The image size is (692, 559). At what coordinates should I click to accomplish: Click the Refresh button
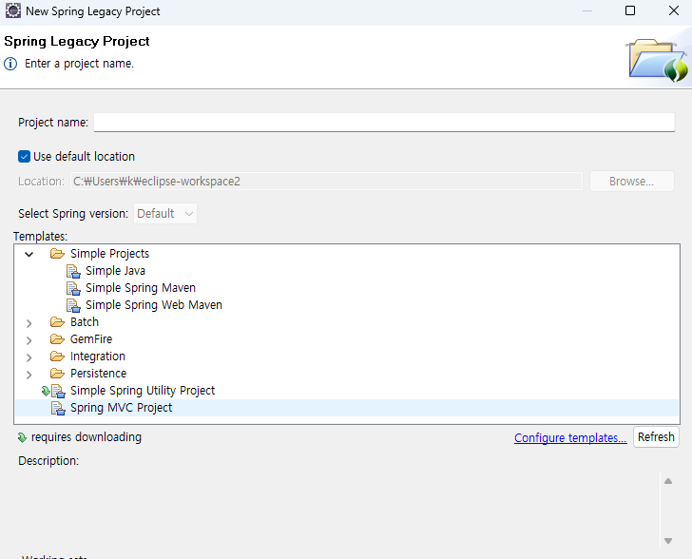tap(656, 437)
